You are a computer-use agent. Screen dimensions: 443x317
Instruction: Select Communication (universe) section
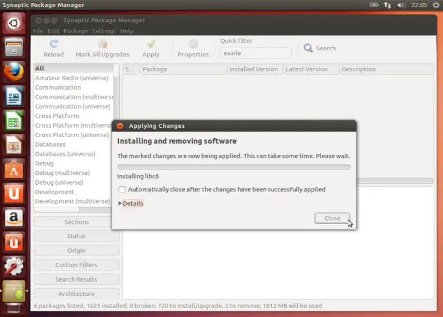(x=74, y=106)
